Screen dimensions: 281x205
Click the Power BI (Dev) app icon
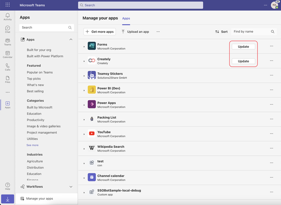coord(92,89)
